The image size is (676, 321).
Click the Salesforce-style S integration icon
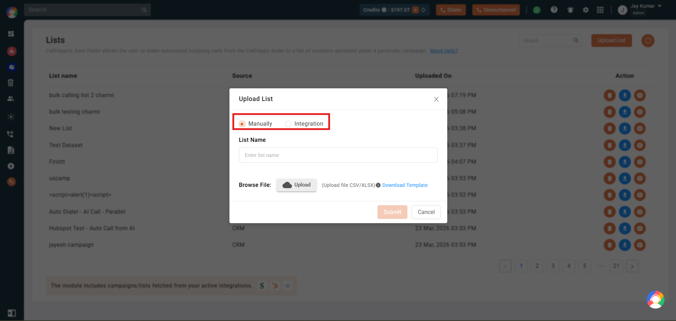point(262,286)
